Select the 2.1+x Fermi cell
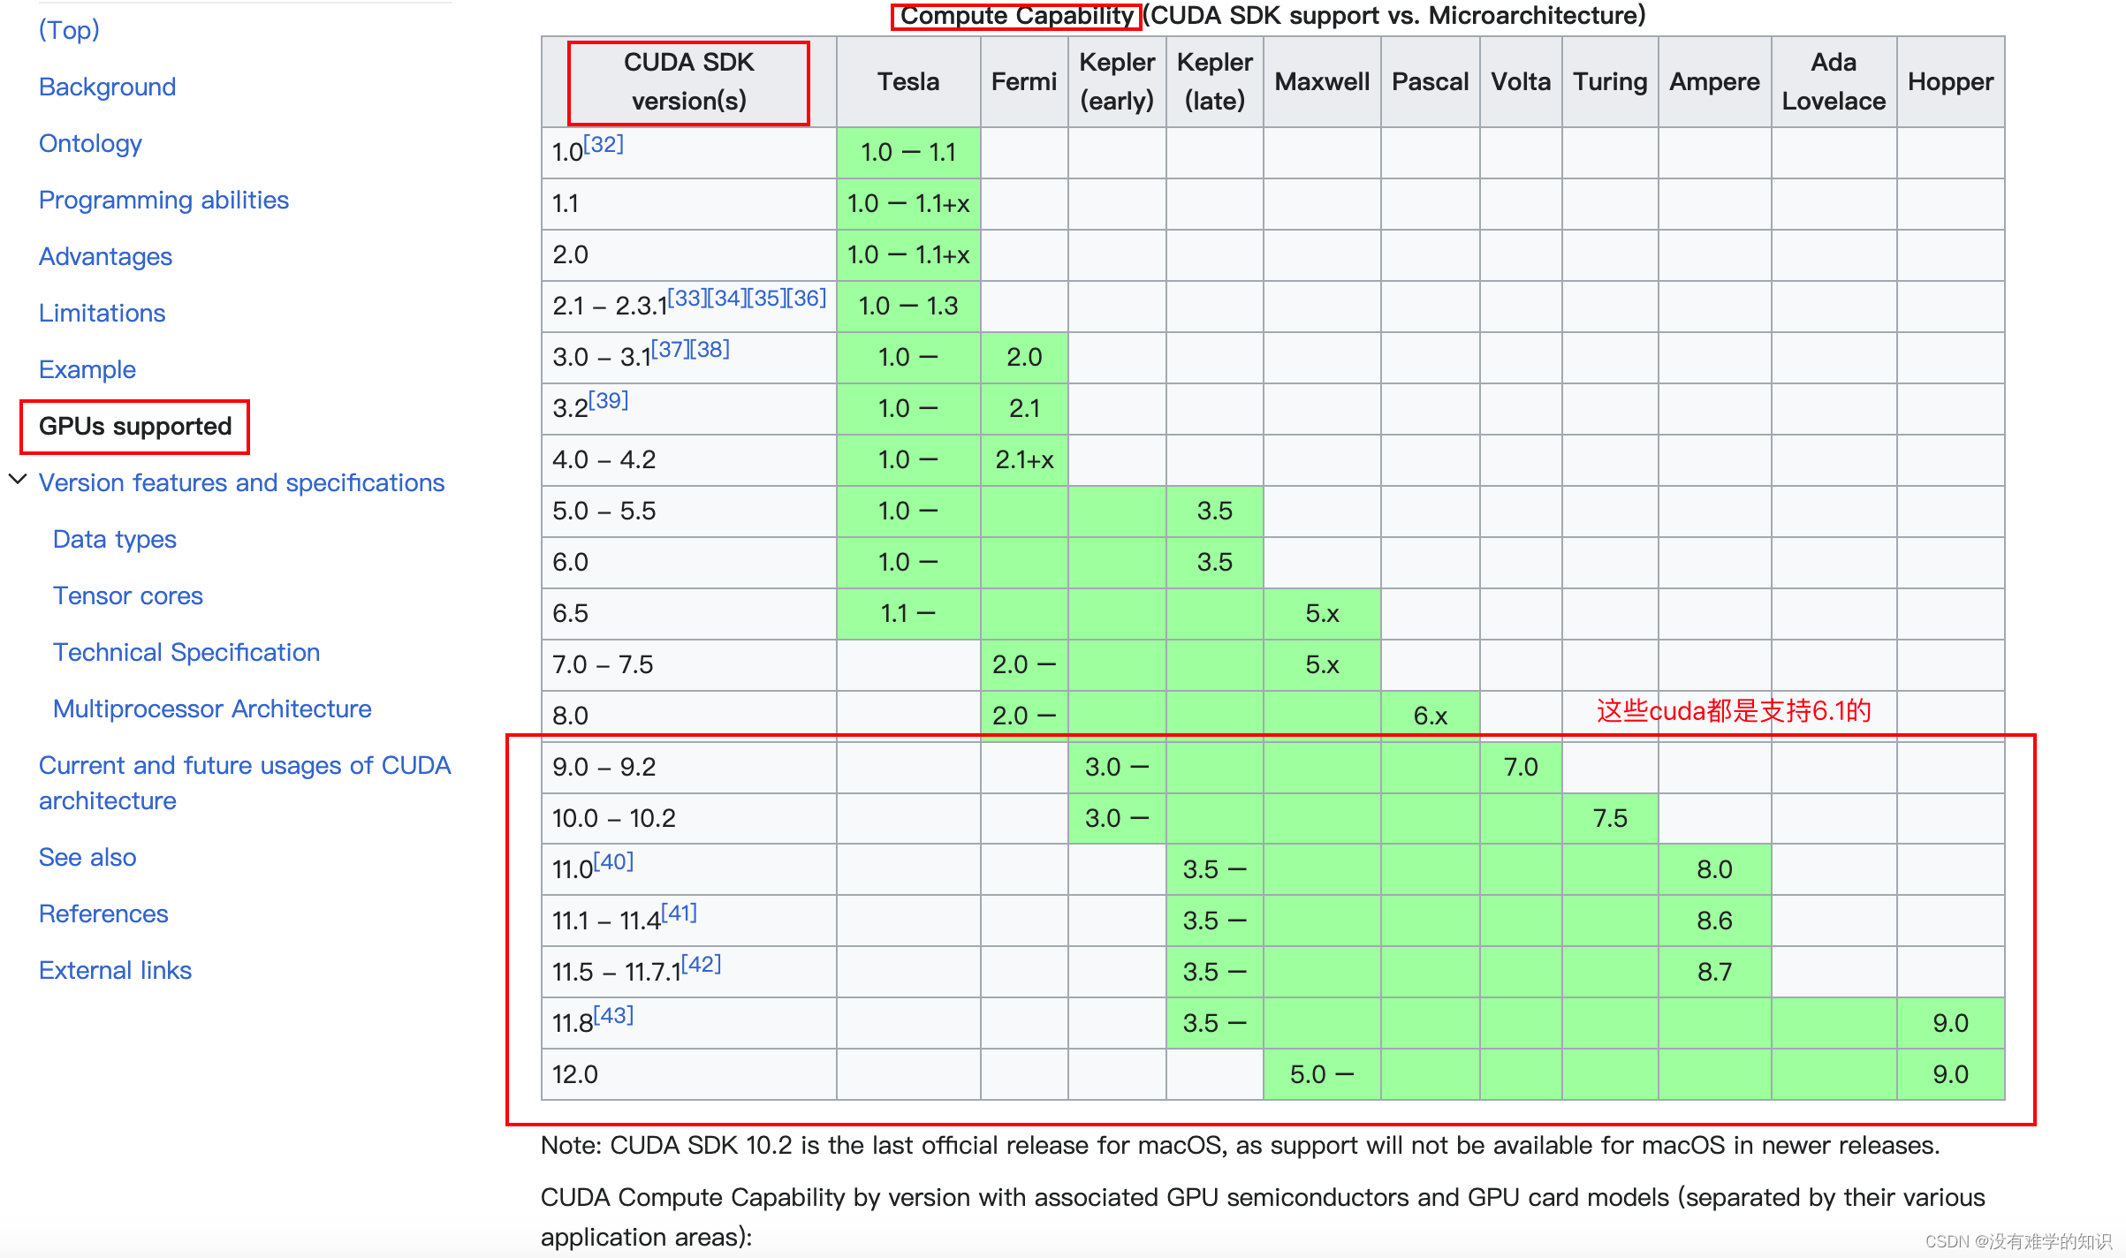The height and width of the screenshot is (1258, 2126). coord(1024,459)
